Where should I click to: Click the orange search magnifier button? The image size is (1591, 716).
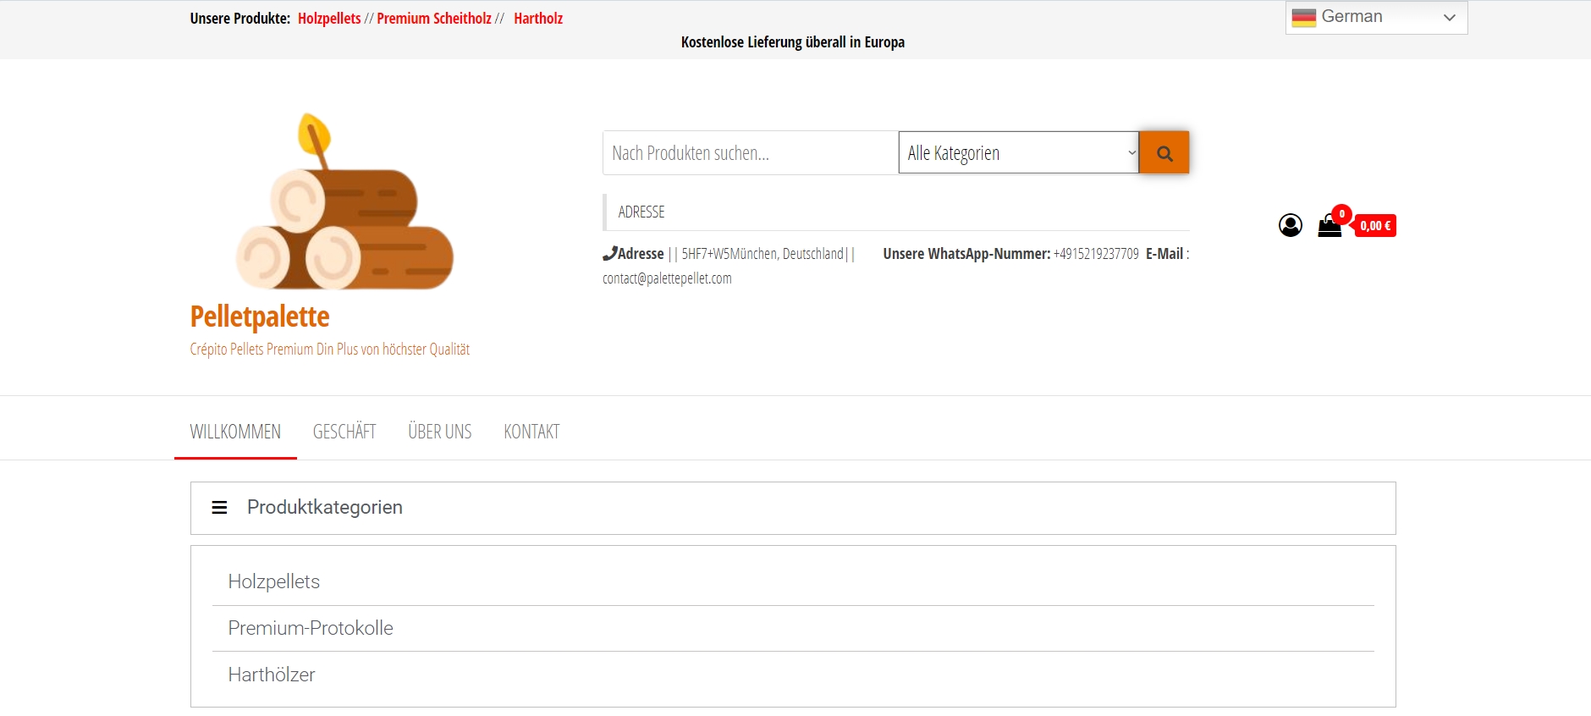point(1164,152)
